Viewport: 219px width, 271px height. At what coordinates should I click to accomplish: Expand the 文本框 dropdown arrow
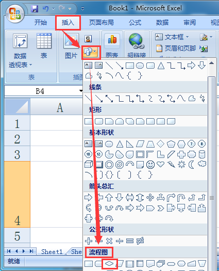187,37
